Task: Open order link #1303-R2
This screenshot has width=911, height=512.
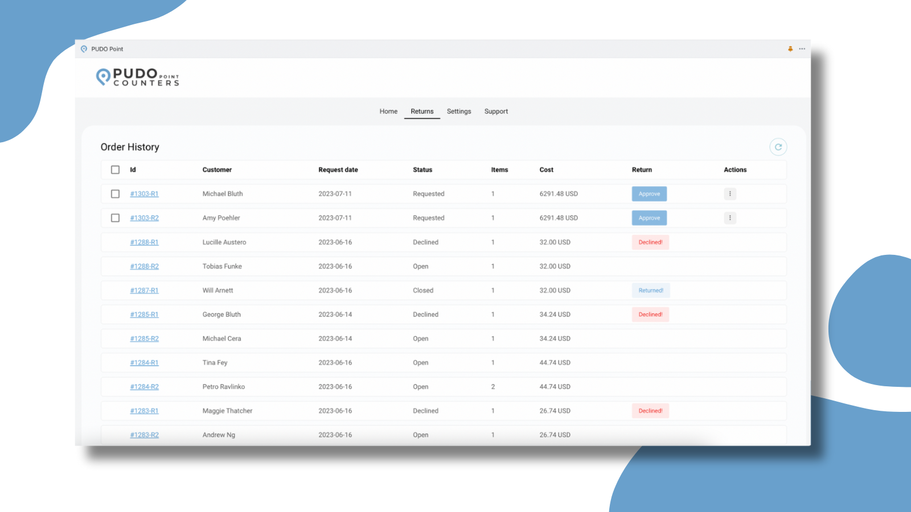Action: [x=144, y=218]
